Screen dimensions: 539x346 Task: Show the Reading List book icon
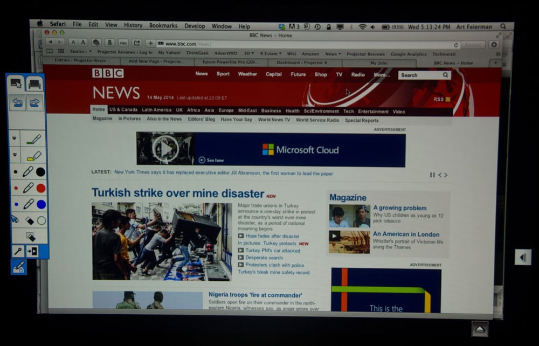[50, 51]
